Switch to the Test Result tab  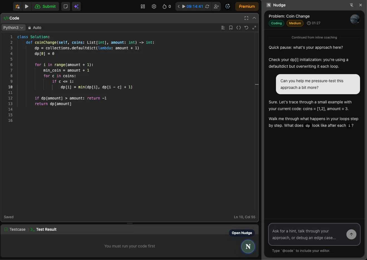[x=43, y=229]
